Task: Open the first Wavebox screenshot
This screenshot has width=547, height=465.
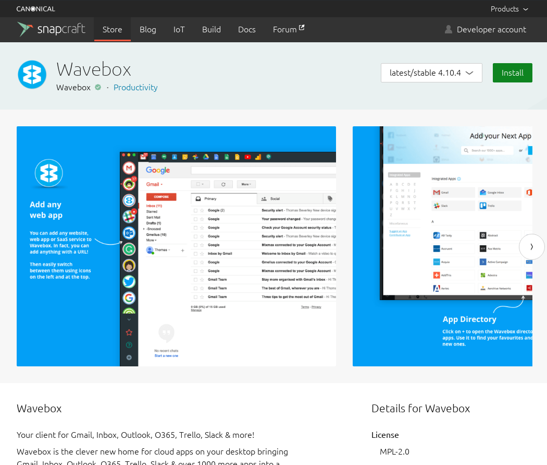Action: pyautogui.click(x=176, y=245)
